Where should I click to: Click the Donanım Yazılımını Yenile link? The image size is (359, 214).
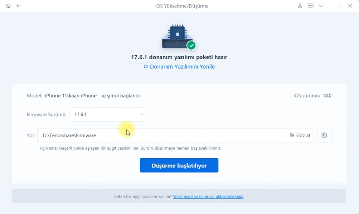pyautogui.click(x=182, y=67)
